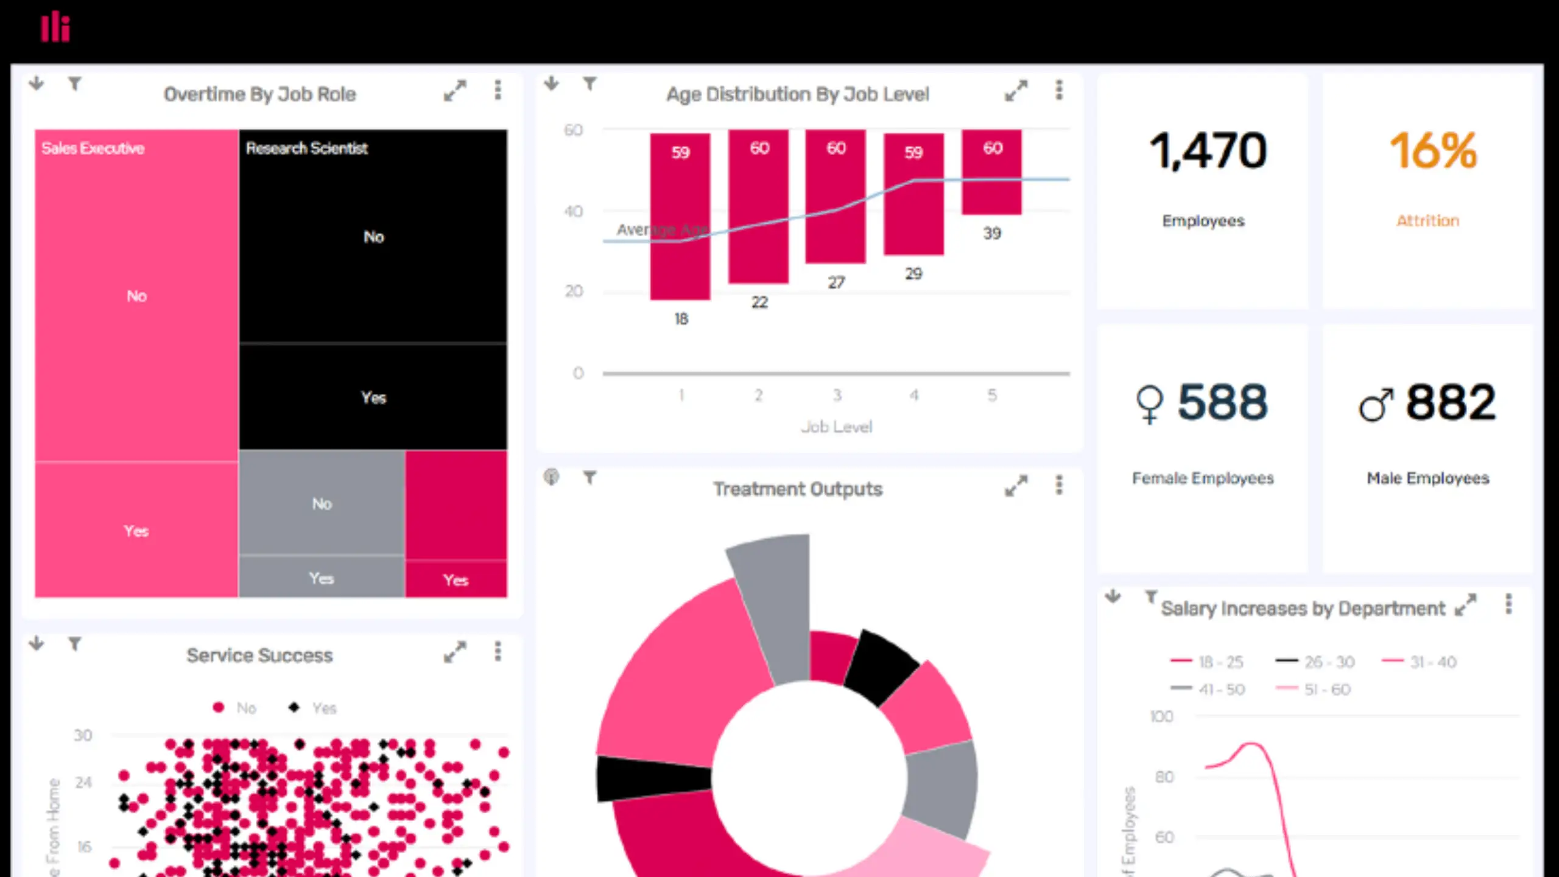Select Sales Executive Yes treemap block
1559x877 pixels.
(x=136, y=530)
